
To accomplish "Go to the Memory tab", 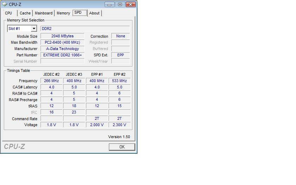I will pos(63,13).
